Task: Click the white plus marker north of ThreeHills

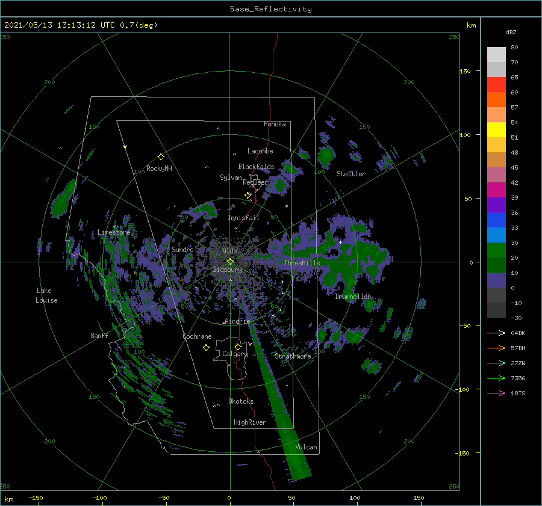Action: click(340, 242)
